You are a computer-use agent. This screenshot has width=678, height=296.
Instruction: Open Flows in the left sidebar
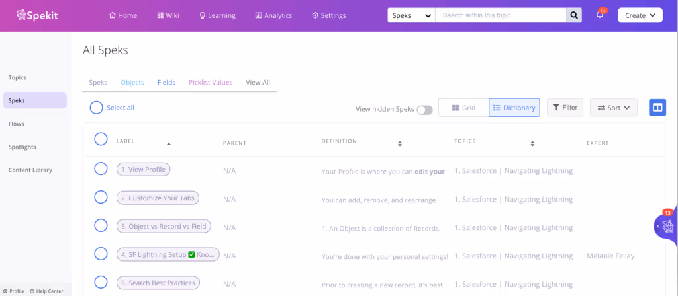(x=17, y=124)
